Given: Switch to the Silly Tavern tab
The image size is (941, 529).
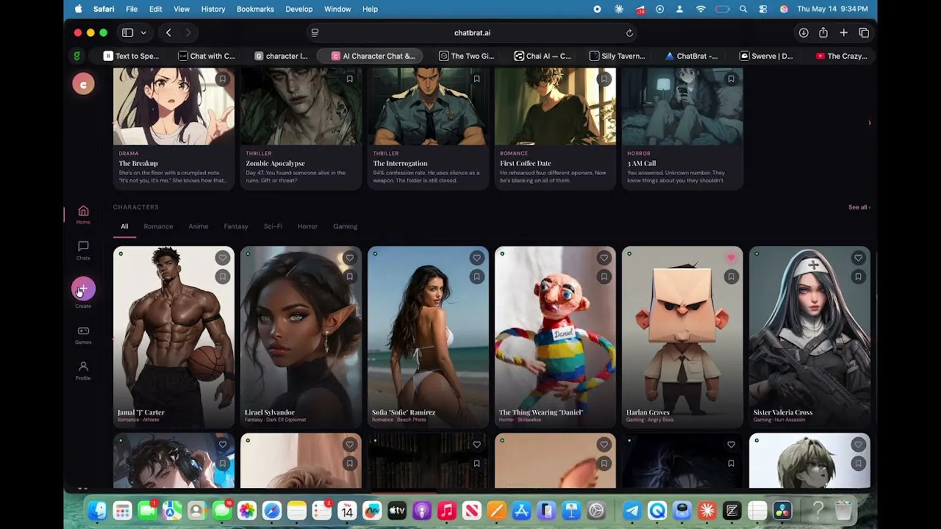Looking at the screenshot, I should 618,56.
